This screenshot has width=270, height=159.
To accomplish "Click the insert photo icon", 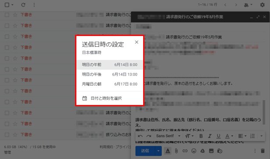I will 211,151.
